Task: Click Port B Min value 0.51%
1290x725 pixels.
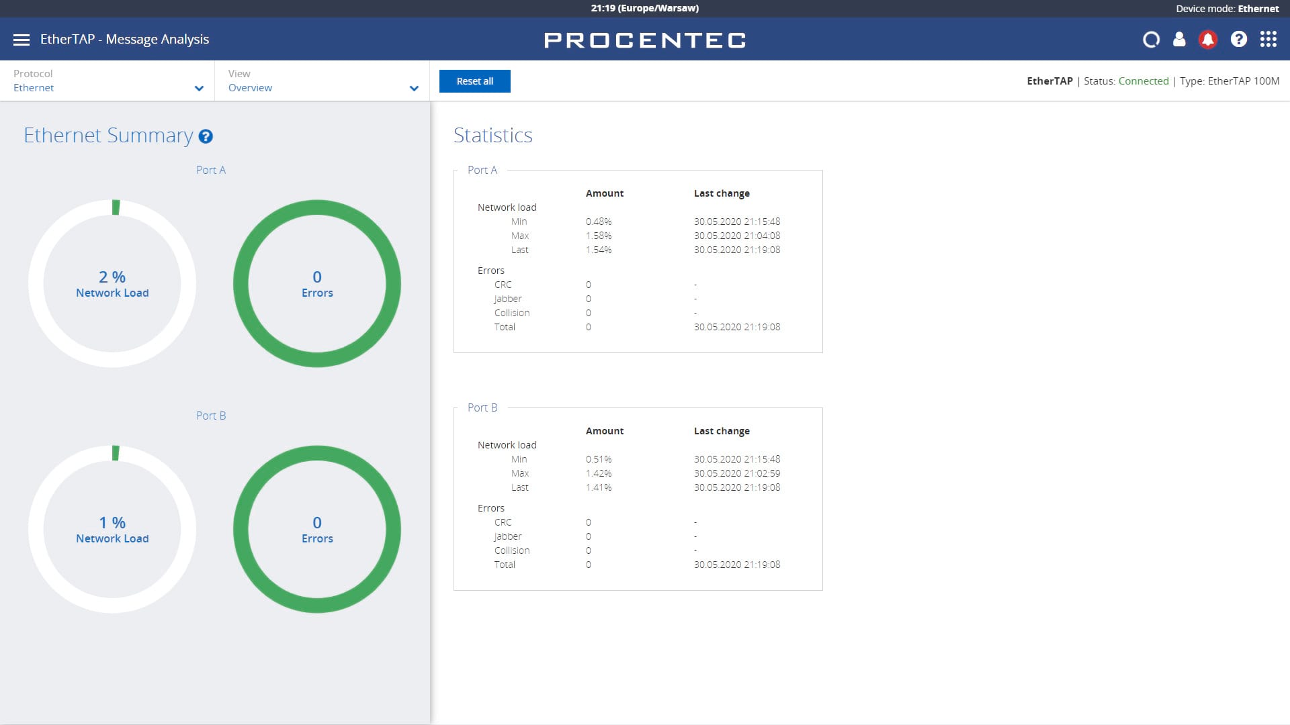Action: 599,459
